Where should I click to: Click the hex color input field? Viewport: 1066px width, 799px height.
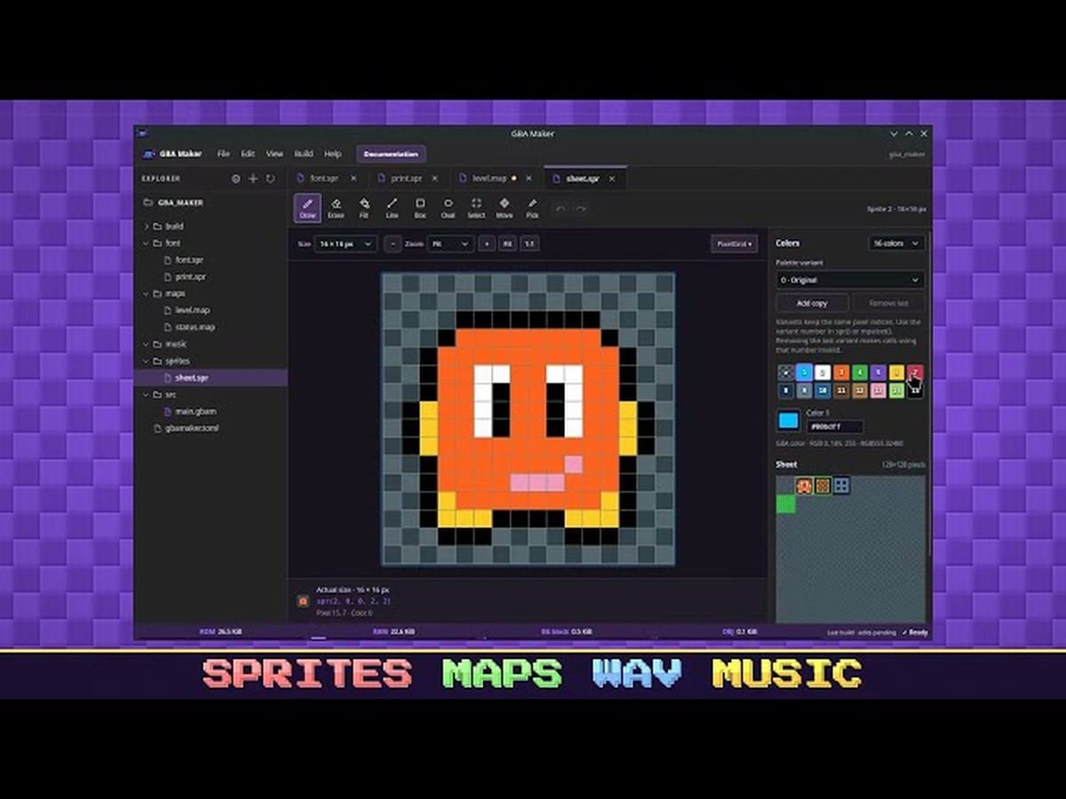tap(833, 427)
